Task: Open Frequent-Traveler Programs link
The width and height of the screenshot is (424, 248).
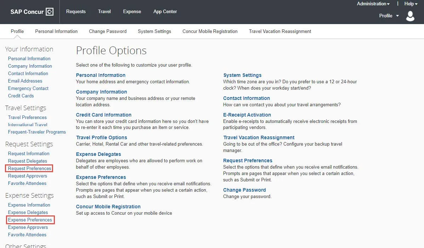Action: 37,132
